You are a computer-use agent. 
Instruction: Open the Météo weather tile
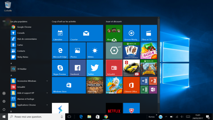(95, 51)
